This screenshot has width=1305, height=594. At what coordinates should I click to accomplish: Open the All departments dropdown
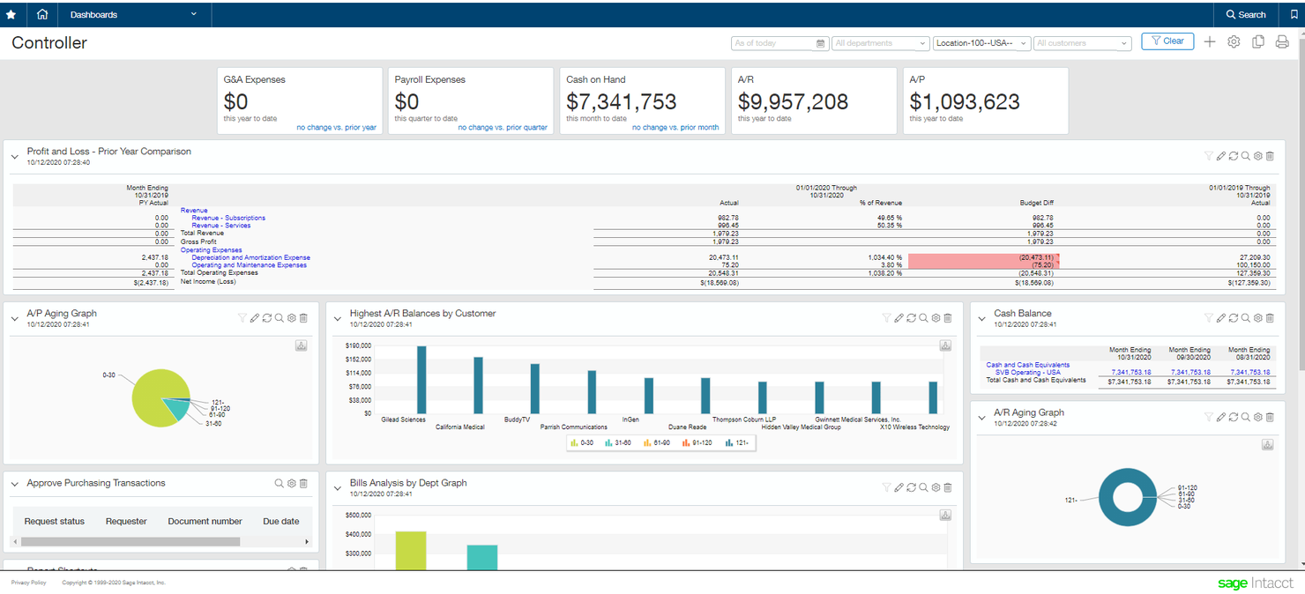tap(880, 42)
